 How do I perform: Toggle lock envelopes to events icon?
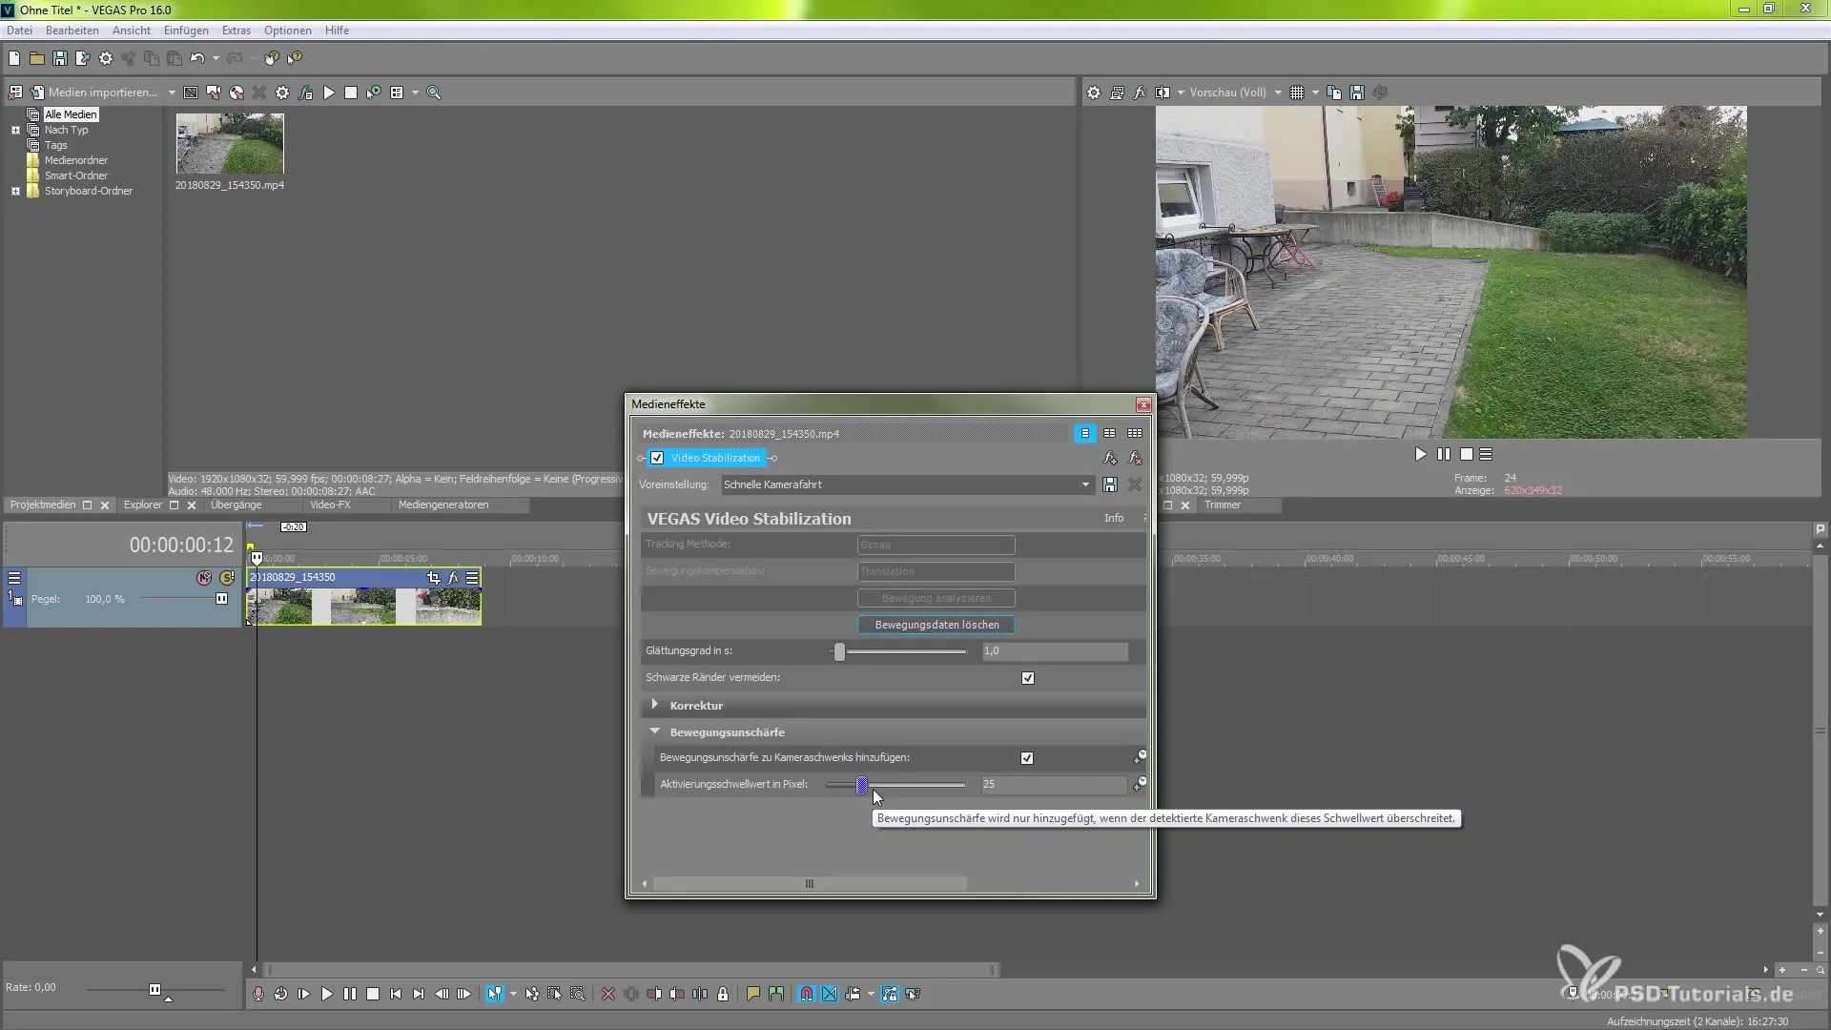(890, 994)
